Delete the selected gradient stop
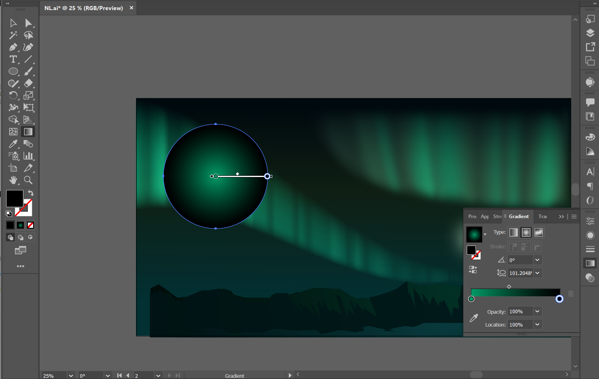This screenshot has height=379, width=599. point(571,294)
